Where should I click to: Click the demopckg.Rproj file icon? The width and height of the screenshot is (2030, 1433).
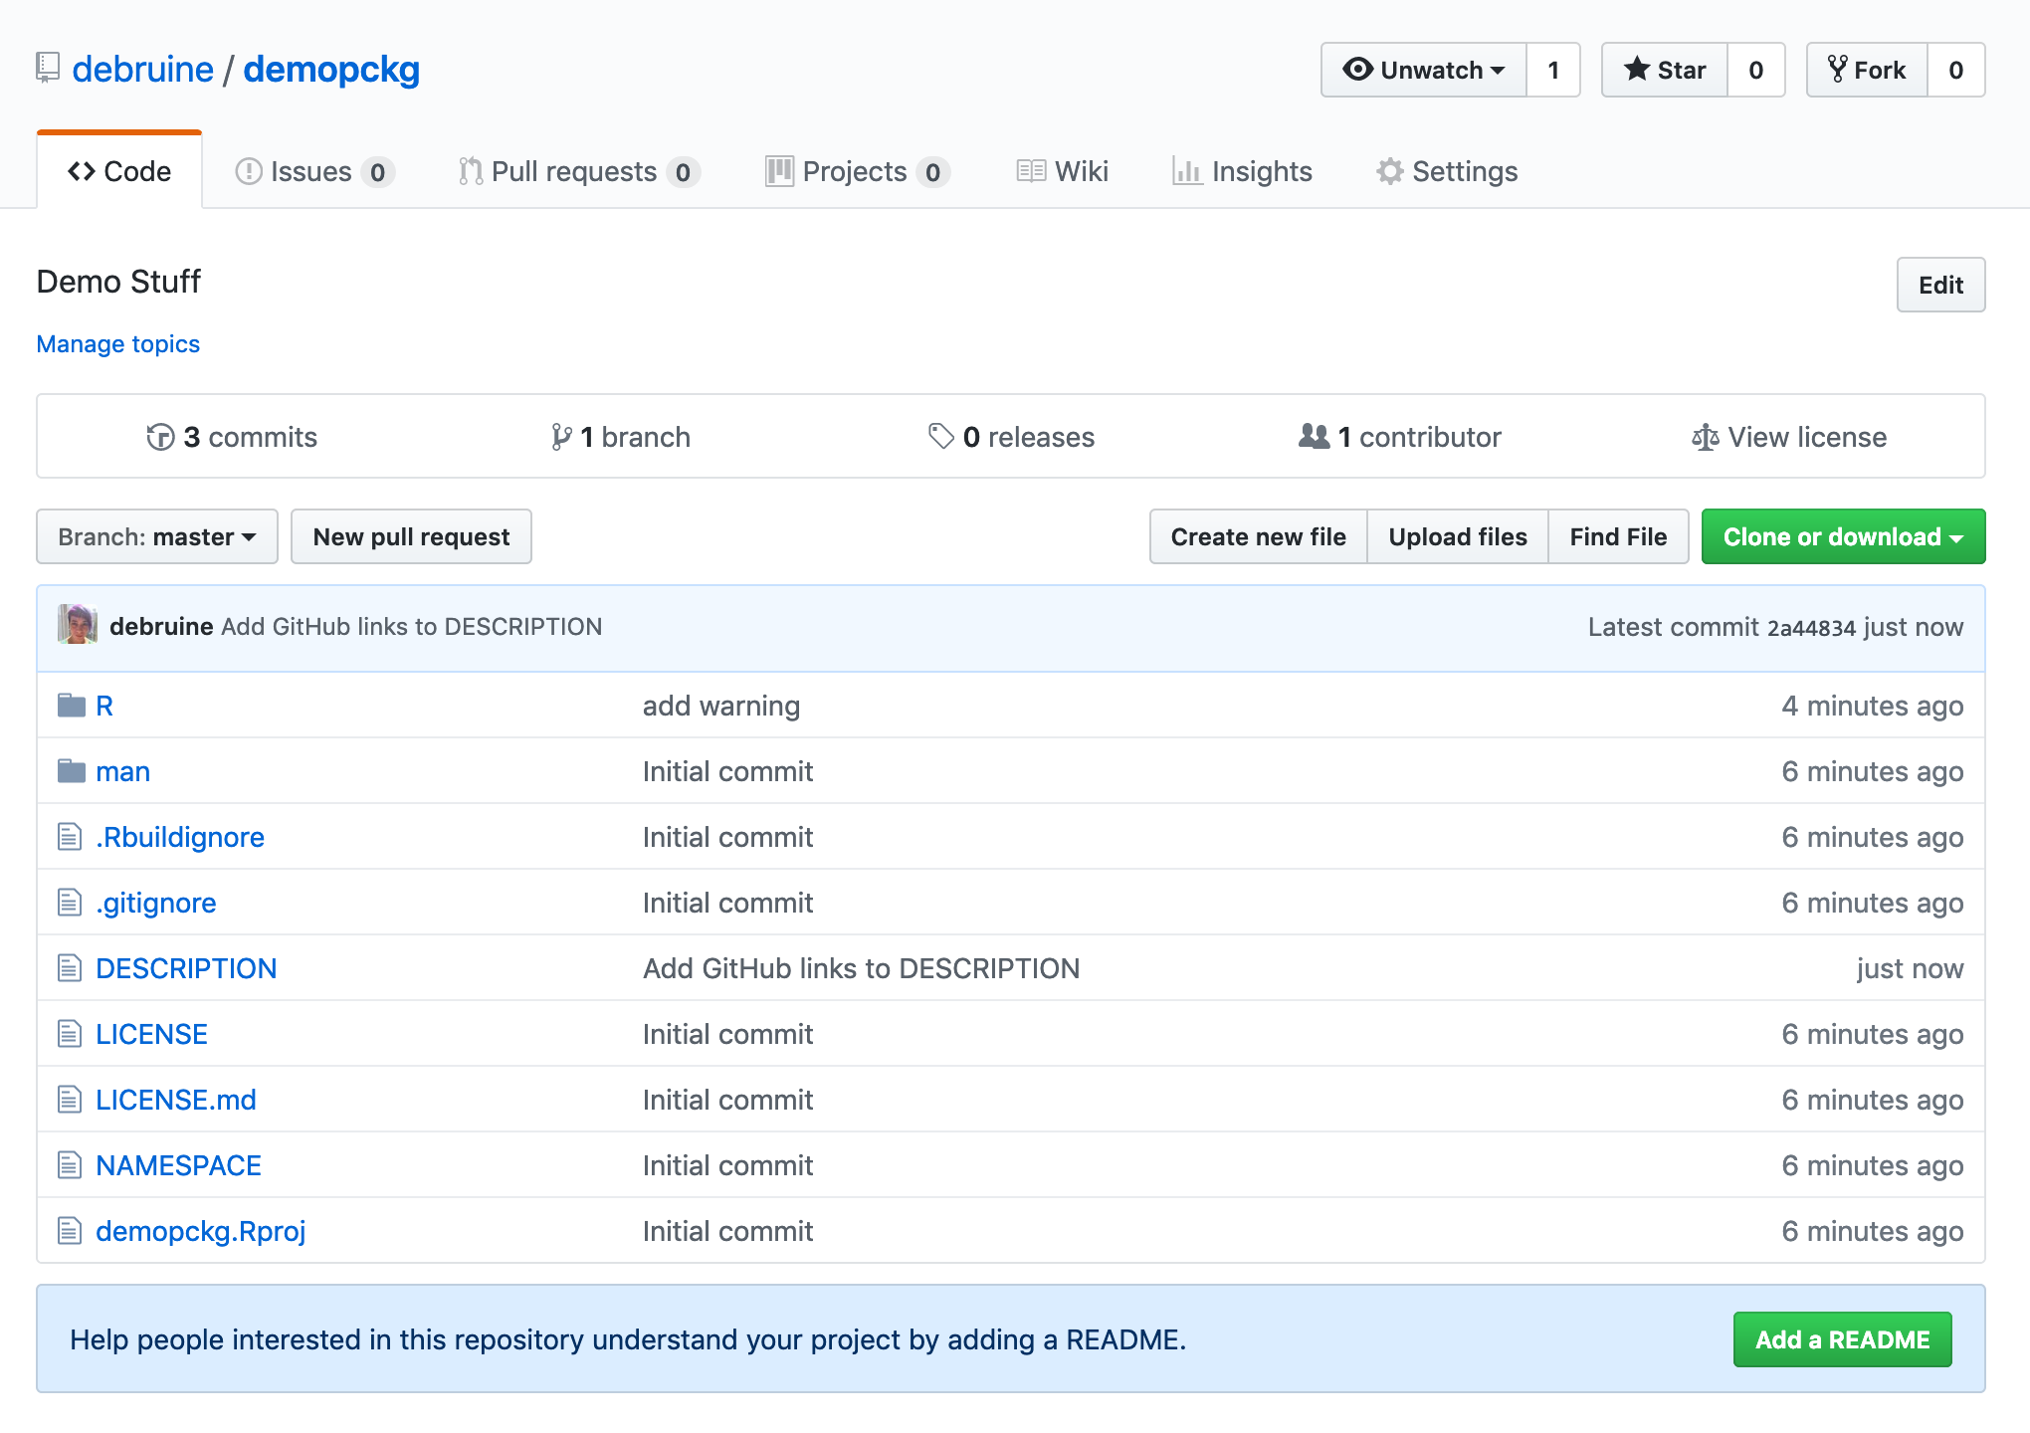(70, 1231)
